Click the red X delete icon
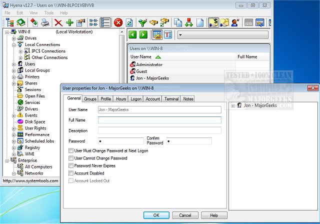This screenshot has width=320, height=224. [x=58, y=22]
